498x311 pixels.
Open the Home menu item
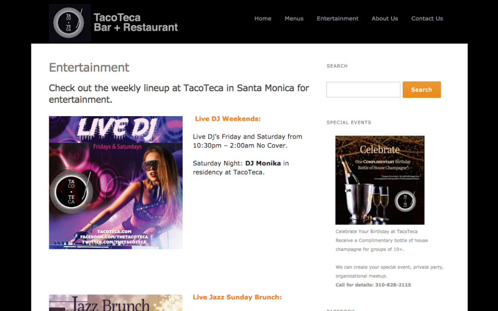(x=263, y=18)
